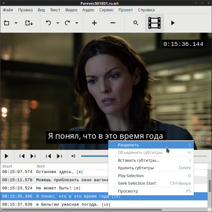The height and width of the screenshot is (212, 212).
Task: Choose Удалить субтитры in context menu
Action: 151,168
